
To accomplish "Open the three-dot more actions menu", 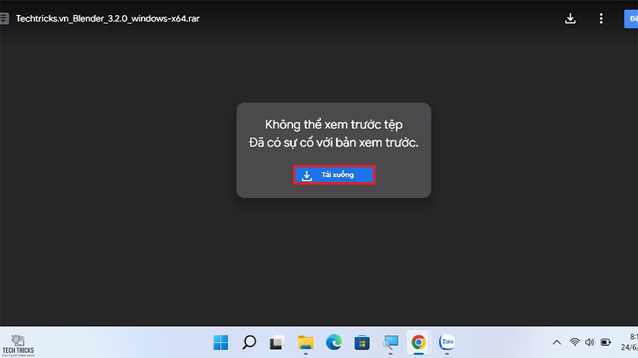I will [601, 18].
